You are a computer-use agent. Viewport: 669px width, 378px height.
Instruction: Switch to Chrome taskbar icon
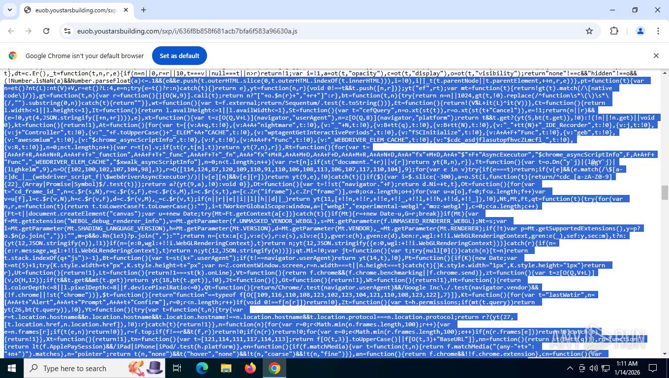(274, 368)
